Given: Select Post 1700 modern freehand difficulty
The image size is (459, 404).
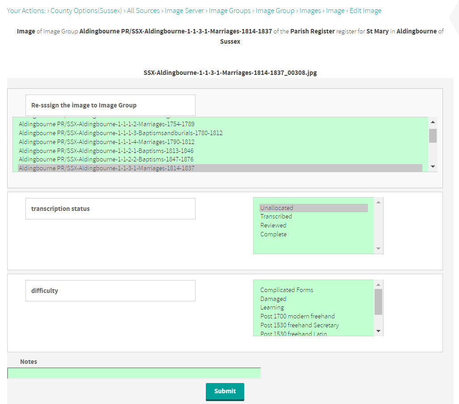Looking at the screenshot, I should [x=297, y=316].
